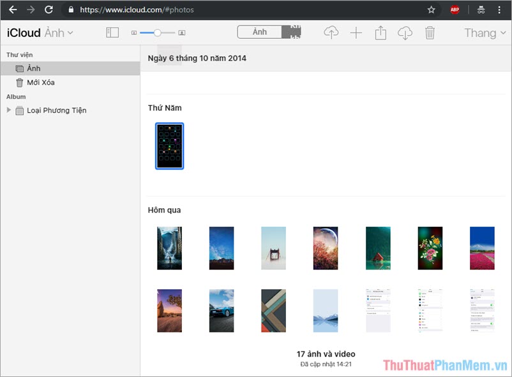Select the share icon
The width and height of the screenshot is (512, 377).
380,33
